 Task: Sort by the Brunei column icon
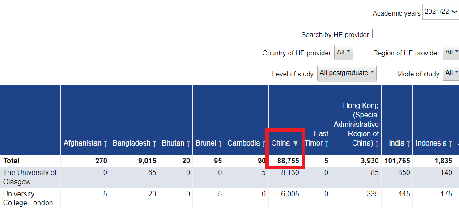[x=220, y=143]
